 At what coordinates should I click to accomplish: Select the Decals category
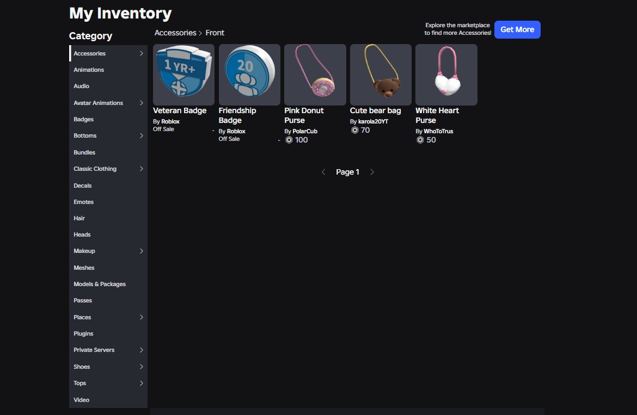tap(108, 185)
